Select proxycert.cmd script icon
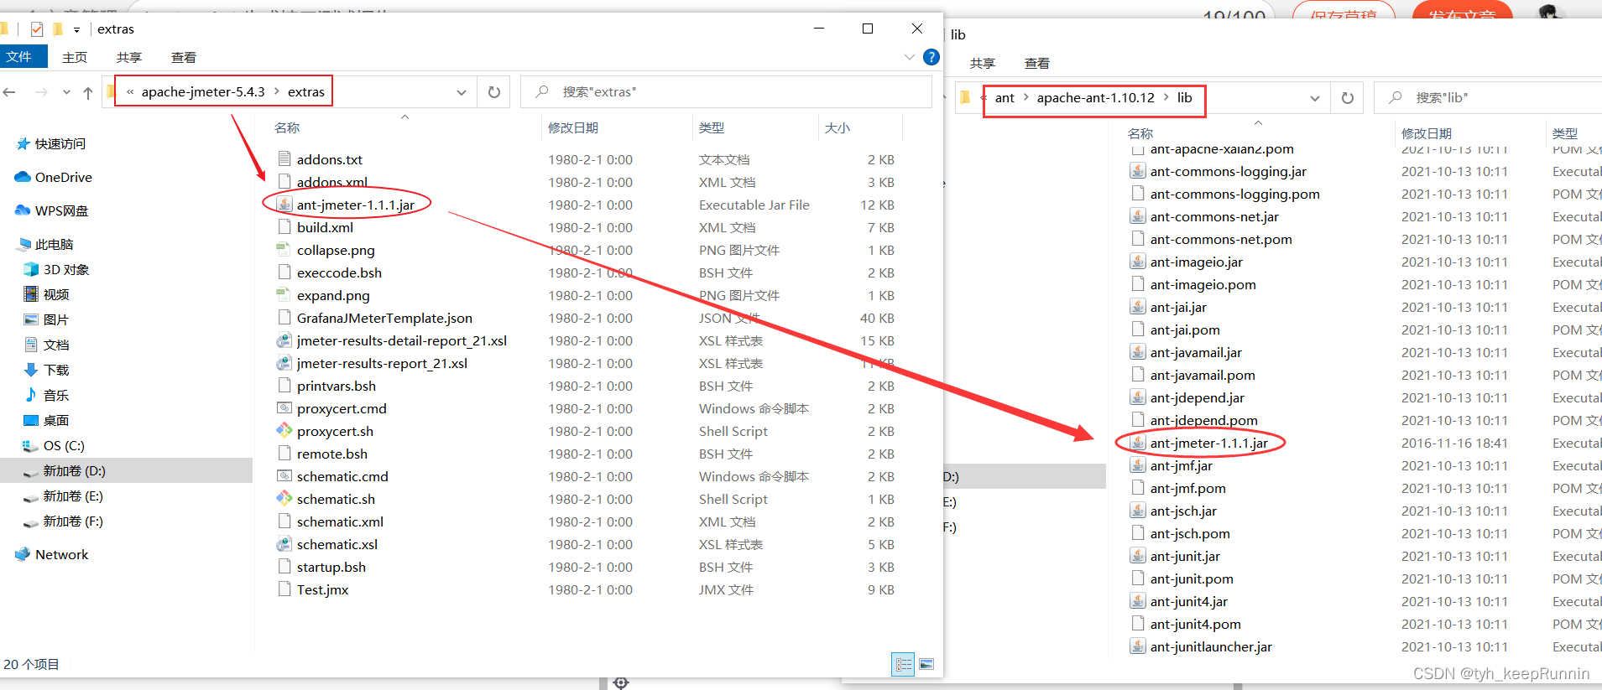 tap(284, 408)
